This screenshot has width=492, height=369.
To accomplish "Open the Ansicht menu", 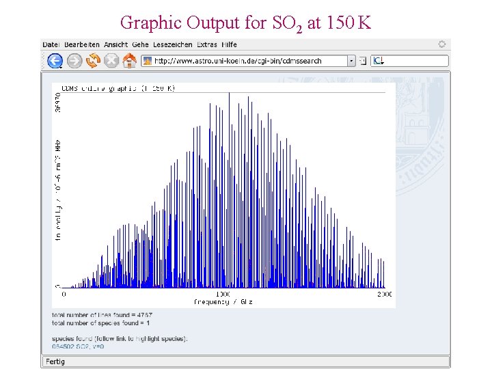I will (x=115, y=44).
